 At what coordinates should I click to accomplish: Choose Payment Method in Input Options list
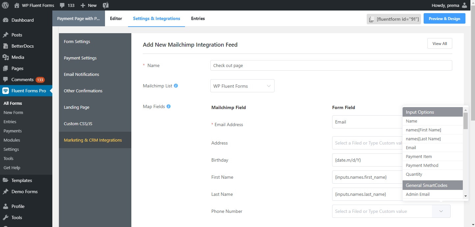[x=422, y=166]
